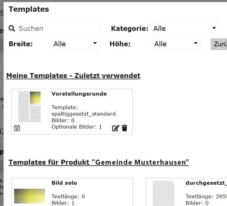227x206 pixels.
Task: Click the Zurü… reset button
Action: pos(219,44)
